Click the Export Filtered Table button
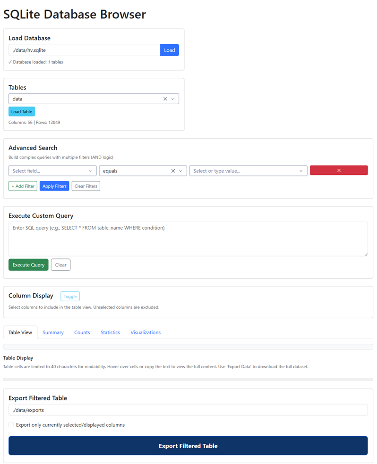Image resolution: width=377 pixels, height=464 pixels. pyautogui.click(x=188, y=446)
